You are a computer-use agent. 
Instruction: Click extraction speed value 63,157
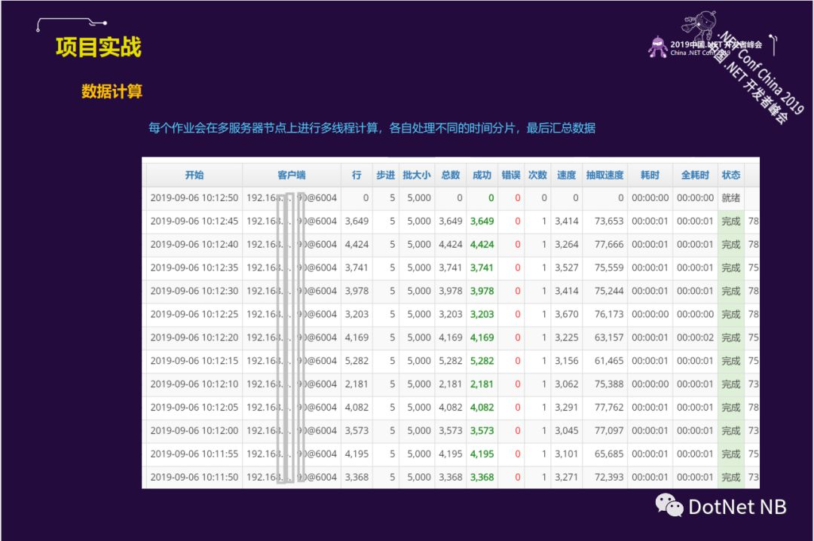pos(609,338)
